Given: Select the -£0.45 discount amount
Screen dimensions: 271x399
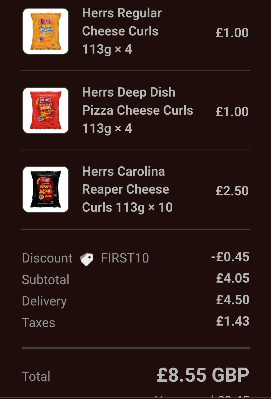Looking at the screenshot, I should click(x=230, y=257).
